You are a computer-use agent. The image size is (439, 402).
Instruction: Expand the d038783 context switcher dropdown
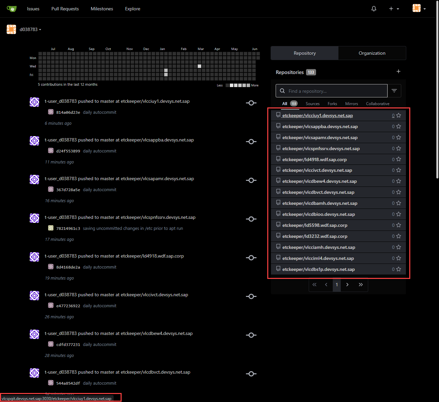[30, 29]
